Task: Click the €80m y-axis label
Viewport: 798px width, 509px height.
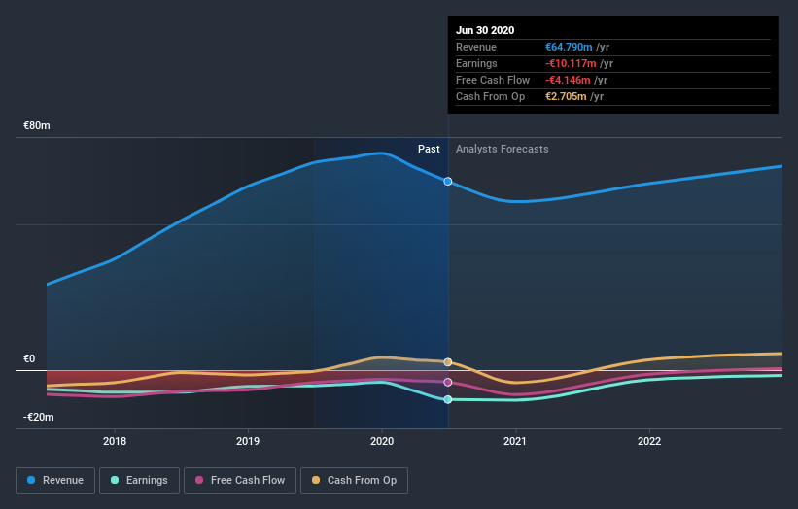Action: click(37, 125)
